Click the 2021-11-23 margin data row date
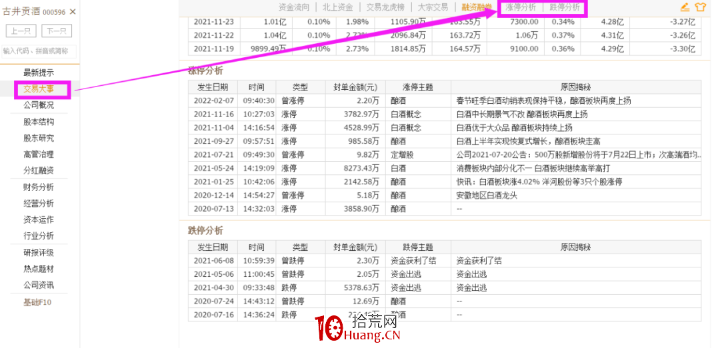The image size is (720, 348). coord(214,21)
